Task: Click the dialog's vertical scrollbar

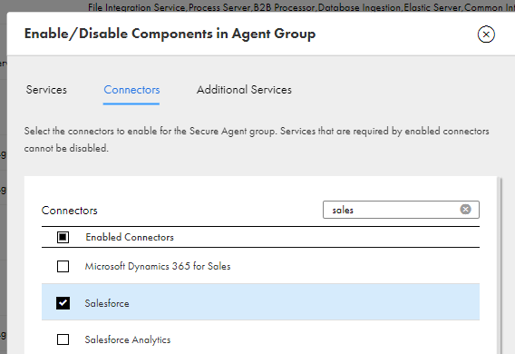Action: 500,266
